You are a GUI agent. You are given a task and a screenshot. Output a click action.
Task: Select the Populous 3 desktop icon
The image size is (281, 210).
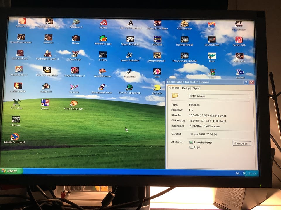(x=76, y=22)
